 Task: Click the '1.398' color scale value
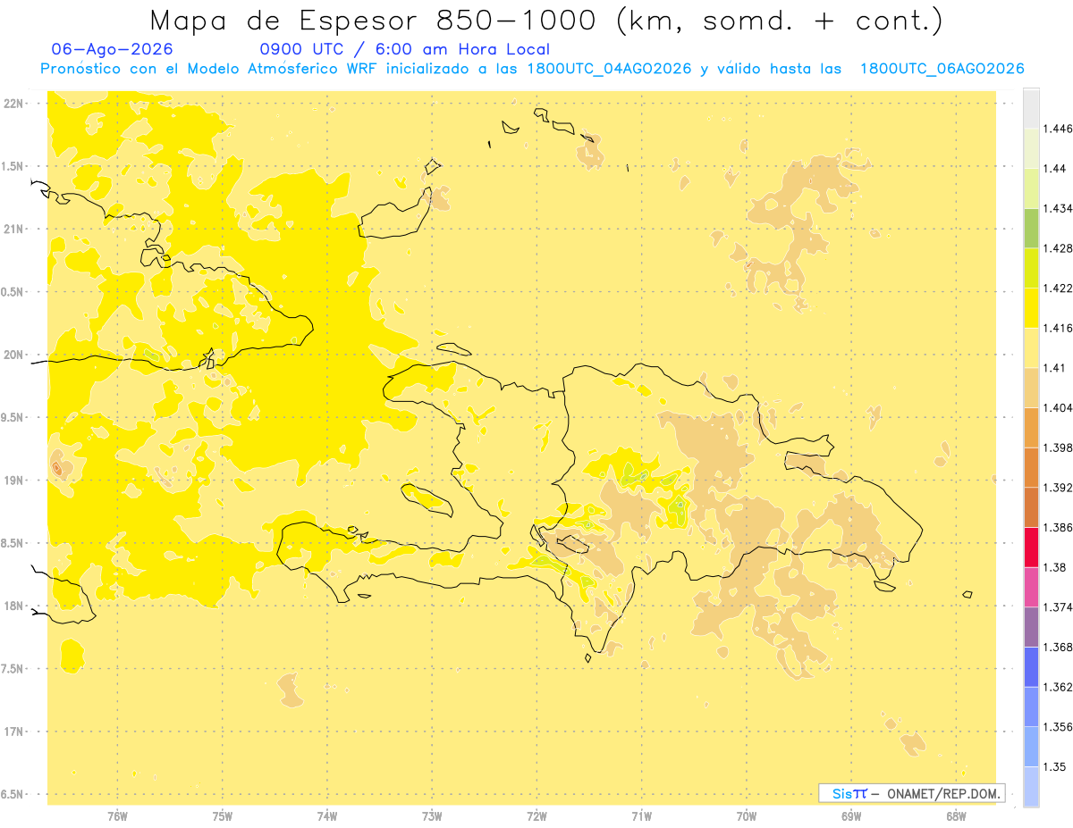1058,448
